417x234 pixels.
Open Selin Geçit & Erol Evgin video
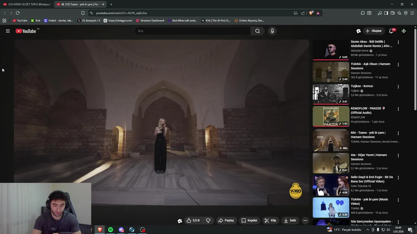click(372, 179)
